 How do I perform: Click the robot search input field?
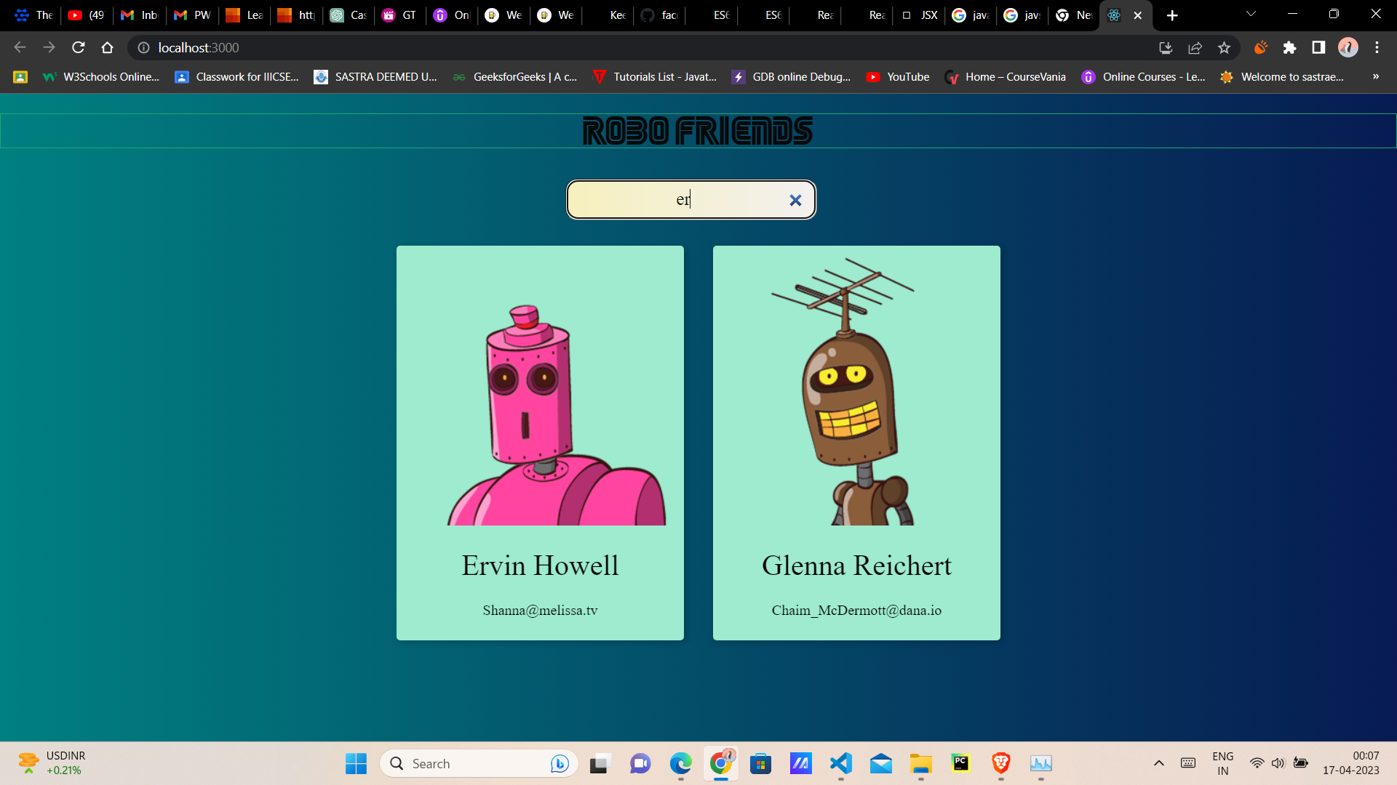pyautogui.click(x=690, y=200)
